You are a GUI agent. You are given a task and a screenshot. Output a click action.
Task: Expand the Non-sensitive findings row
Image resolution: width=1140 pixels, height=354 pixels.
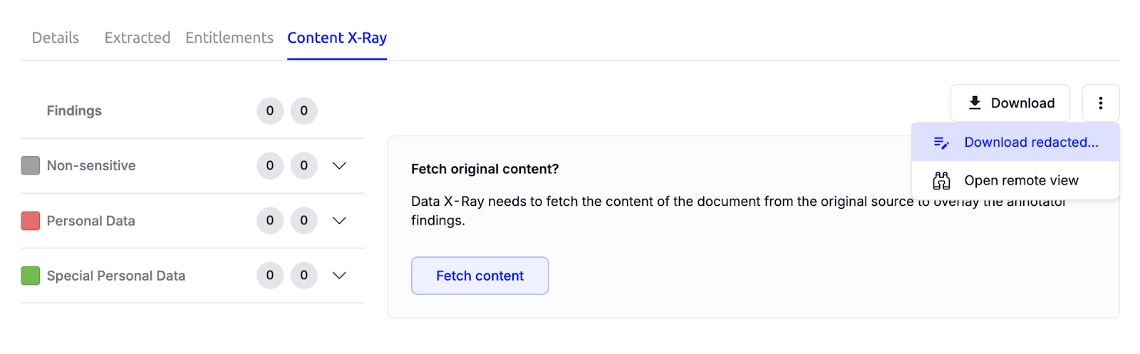click(x=339, y=166)
